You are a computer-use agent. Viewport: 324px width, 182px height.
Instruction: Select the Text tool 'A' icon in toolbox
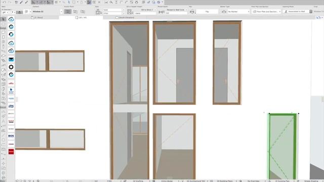(x=4, y=121)
